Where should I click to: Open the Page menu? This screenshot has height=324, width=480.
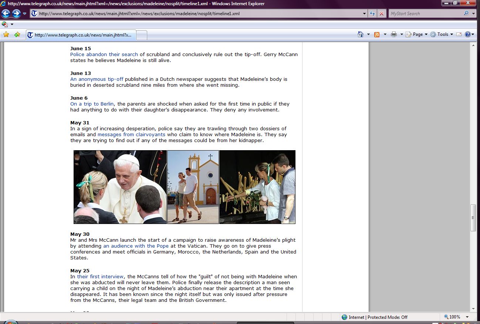click(417, 34)
